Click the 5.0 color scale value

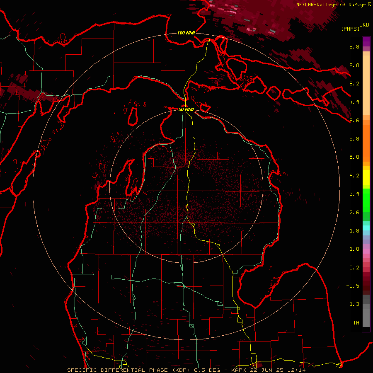coord(354,157)
